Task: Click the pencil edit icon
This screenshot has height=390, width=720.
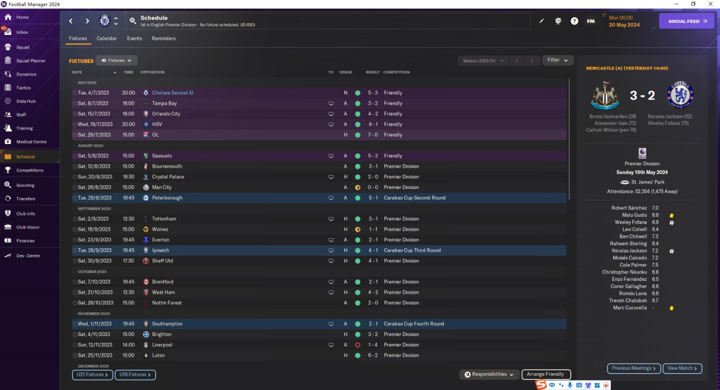Action: click(x=542, y=21)
